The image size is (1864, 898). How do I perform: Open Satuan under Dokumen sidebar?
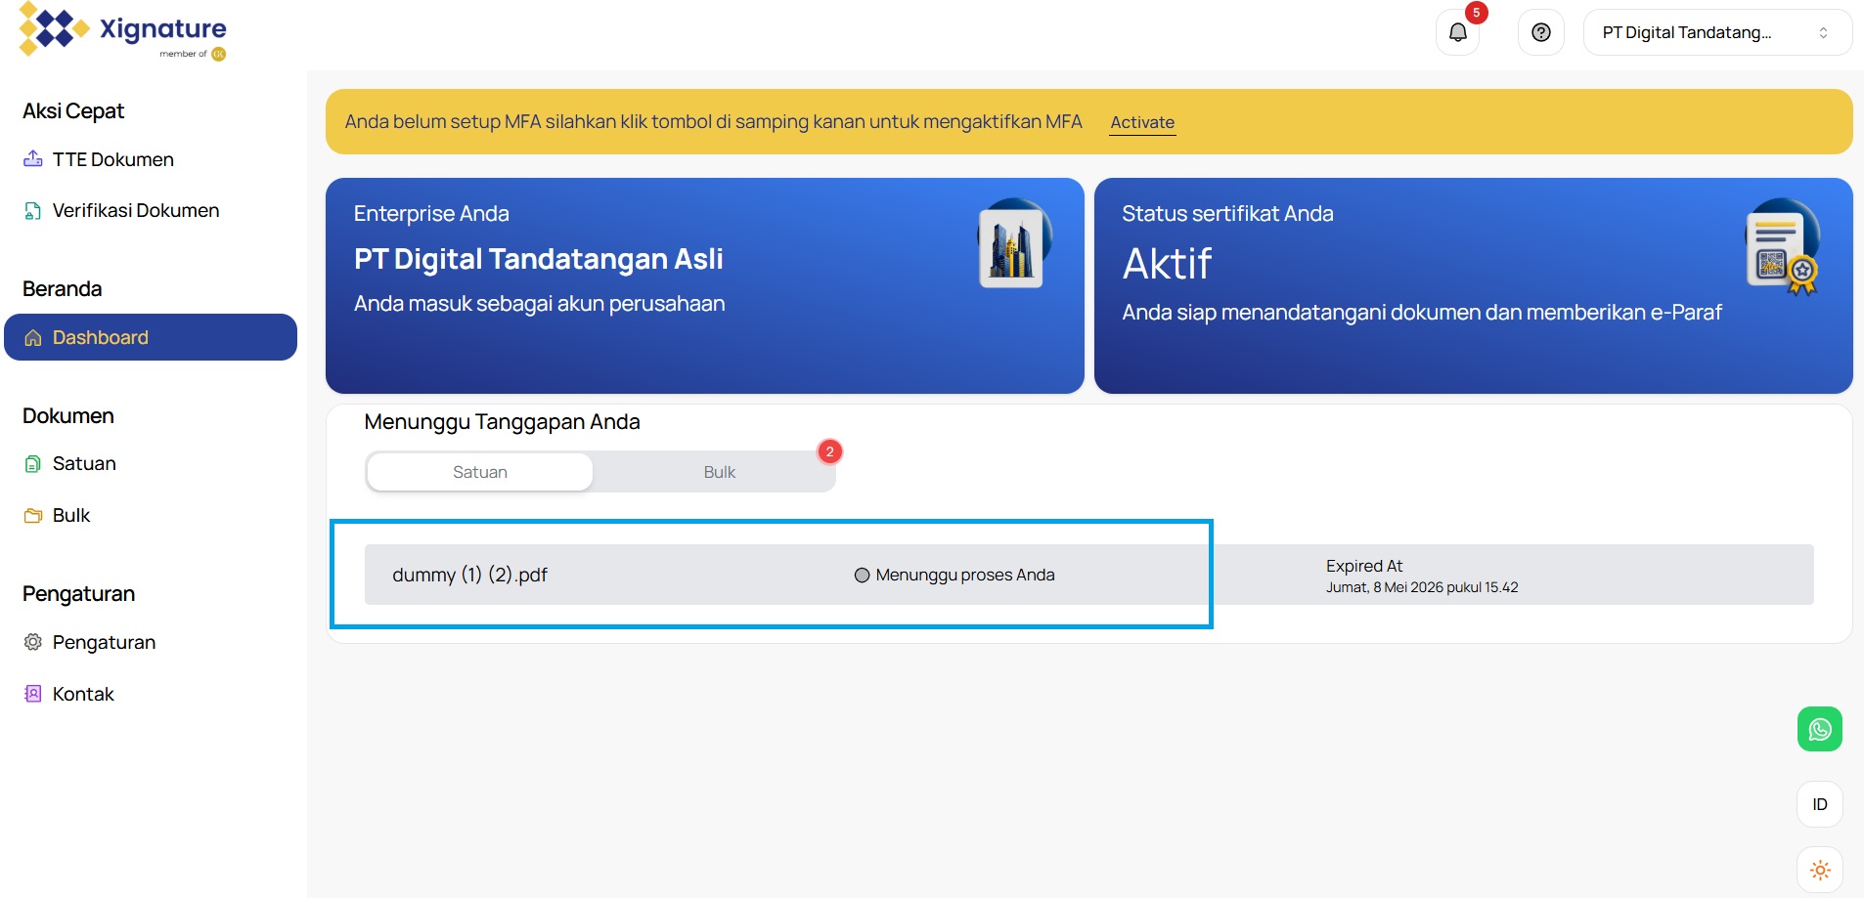tap(84, 463)
